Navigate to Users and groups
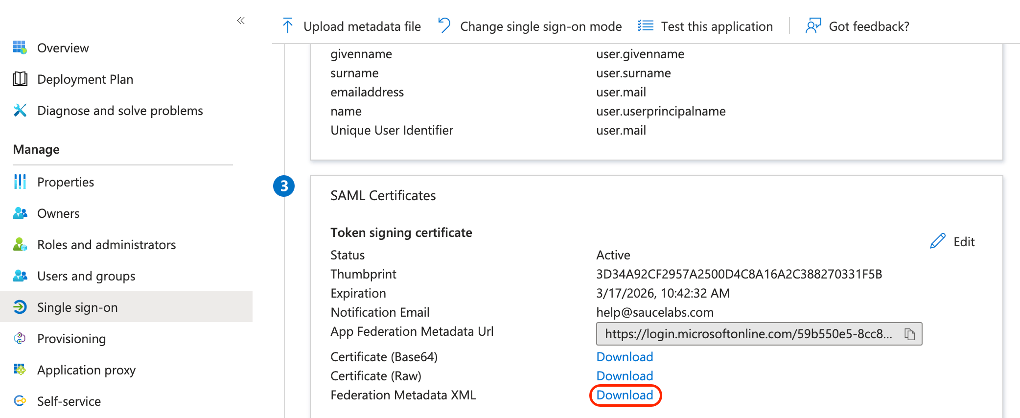Screen dimensions: 1020x418 click(86, 276)
